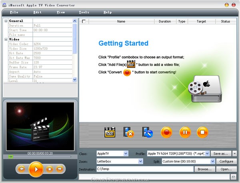Select the Aspect value Auto
The height and width of the screenshot is (183, 240).
tap(52, 72)
